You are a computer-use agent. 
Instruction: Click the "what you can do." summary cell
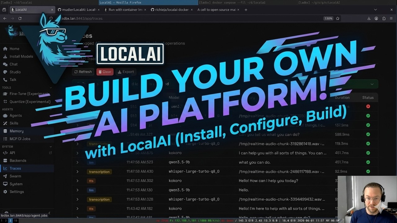tap(255, 162)
